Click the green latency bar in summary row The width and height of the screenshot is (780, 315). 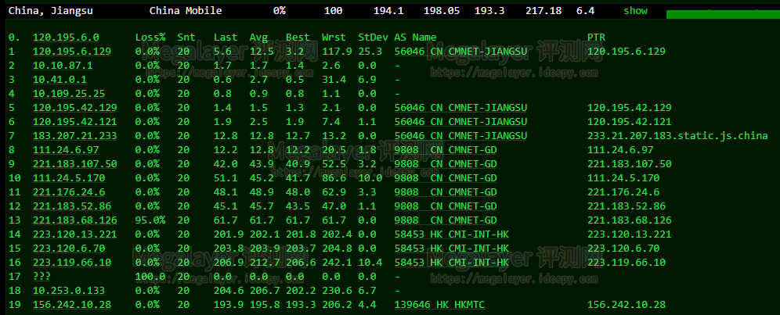723,14
